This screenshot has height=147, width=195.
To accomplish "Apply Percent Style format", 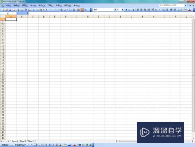I will tap(156, 10).
